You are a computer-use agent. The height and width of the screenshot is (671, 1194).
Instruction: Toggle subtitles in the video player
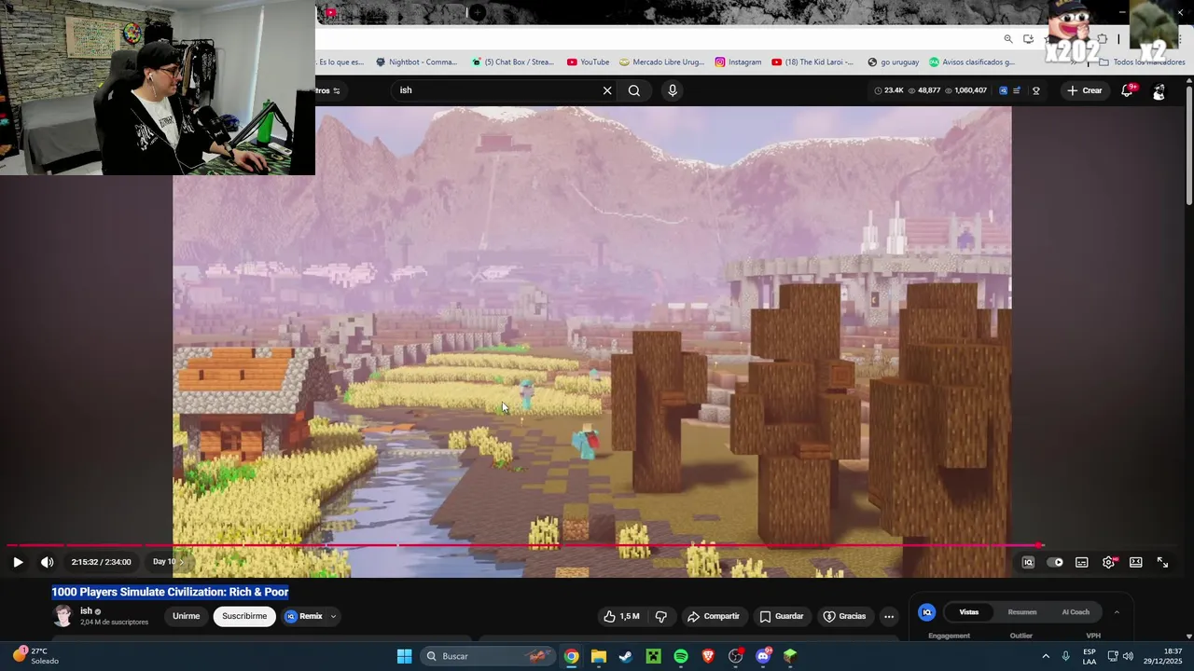[1082, 562]
